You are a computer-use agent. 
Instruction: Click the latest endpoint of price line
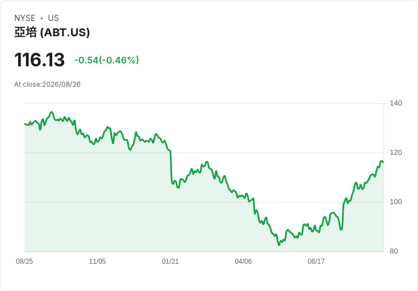[x=383, y=162]
